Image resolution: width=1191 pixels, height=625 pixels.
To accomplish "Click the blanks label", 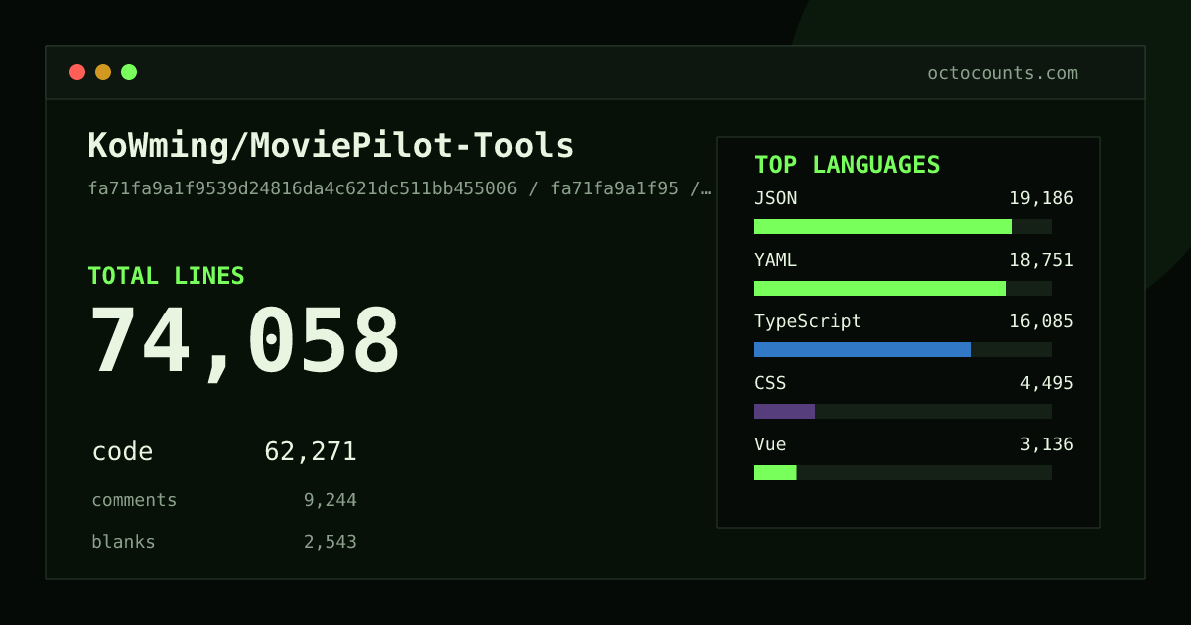I will [x=123, y=542].
